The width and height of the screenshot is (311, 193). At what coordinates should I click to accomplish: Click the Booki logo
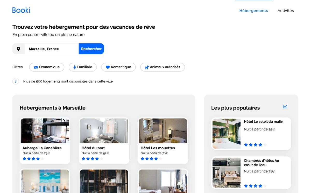[x=21, y=10]
